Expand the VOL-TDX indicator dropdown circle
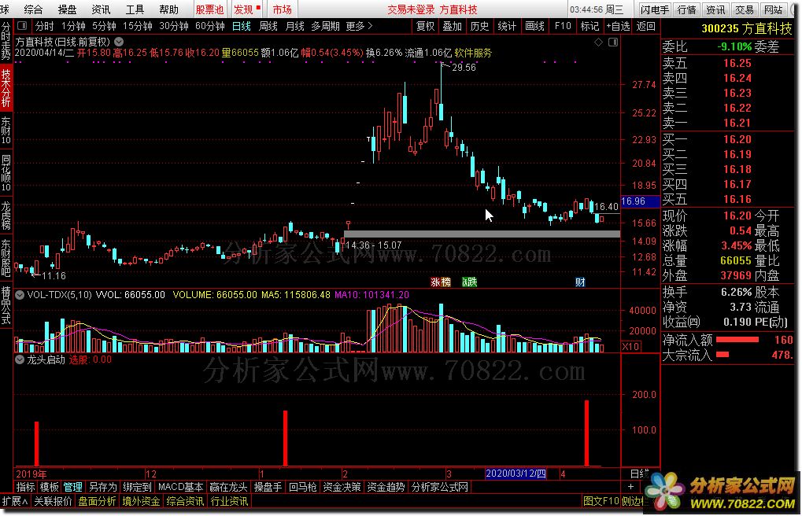Viewport: 802px width, 516px height. [x=20, y=294]
